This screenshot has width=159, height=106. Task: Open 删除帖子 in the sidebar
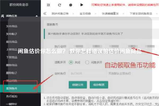(12, 73)
